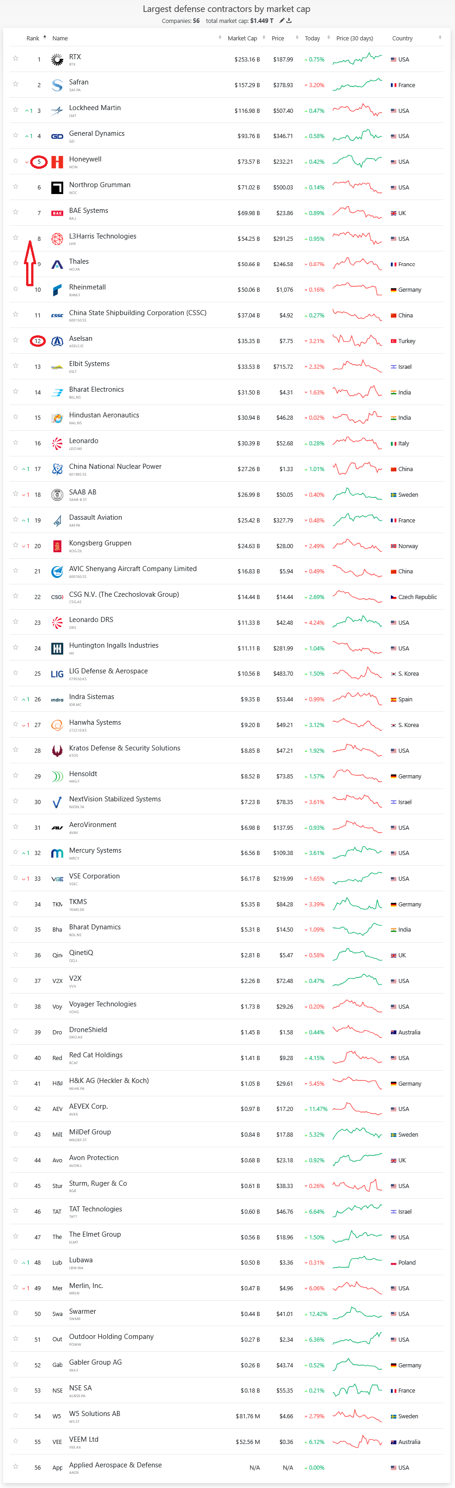
Task: Click the Hensoldt logo
Action: tap(57, 777)
